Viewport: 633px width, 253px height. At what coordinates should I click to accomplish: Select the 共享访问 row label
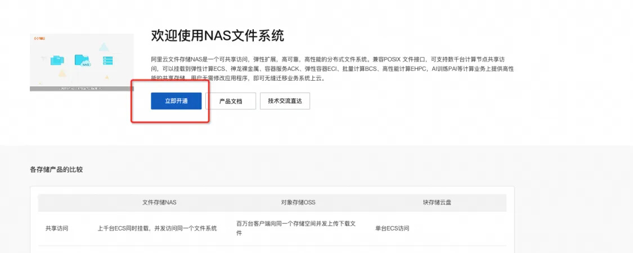57,228
